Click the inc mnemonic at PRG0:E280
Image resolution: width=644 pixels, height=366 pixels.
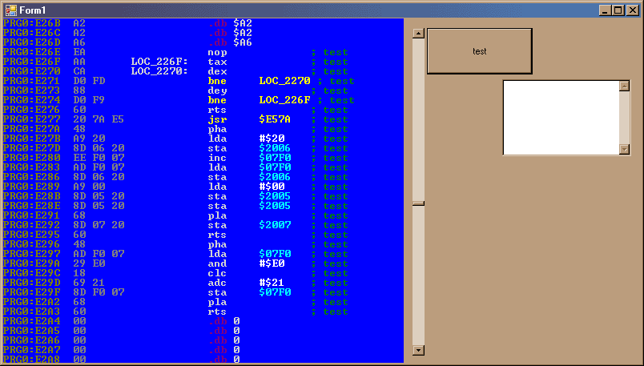217,158
